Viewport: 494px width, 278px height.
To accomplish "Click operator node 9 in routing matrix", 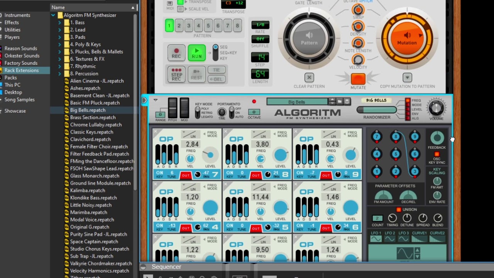I will click(x=414, y=137).
